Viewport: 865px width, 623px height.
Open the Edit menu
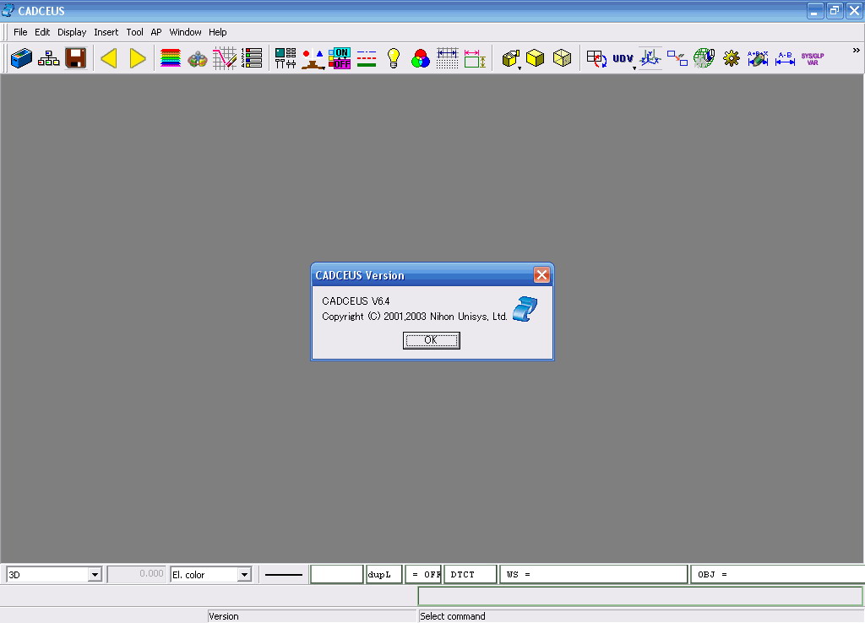(x=42, y=32)
